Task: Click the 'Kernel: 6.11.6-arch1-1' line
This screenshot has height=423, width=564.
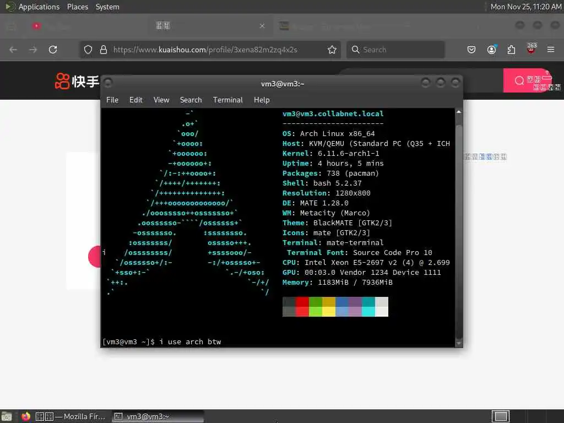Action: tap(330, 153)
